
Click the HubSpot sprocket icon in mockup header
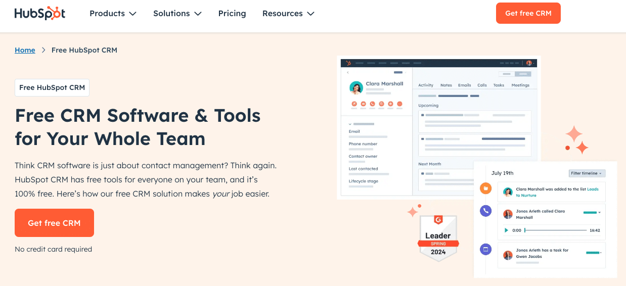point(347,63)
